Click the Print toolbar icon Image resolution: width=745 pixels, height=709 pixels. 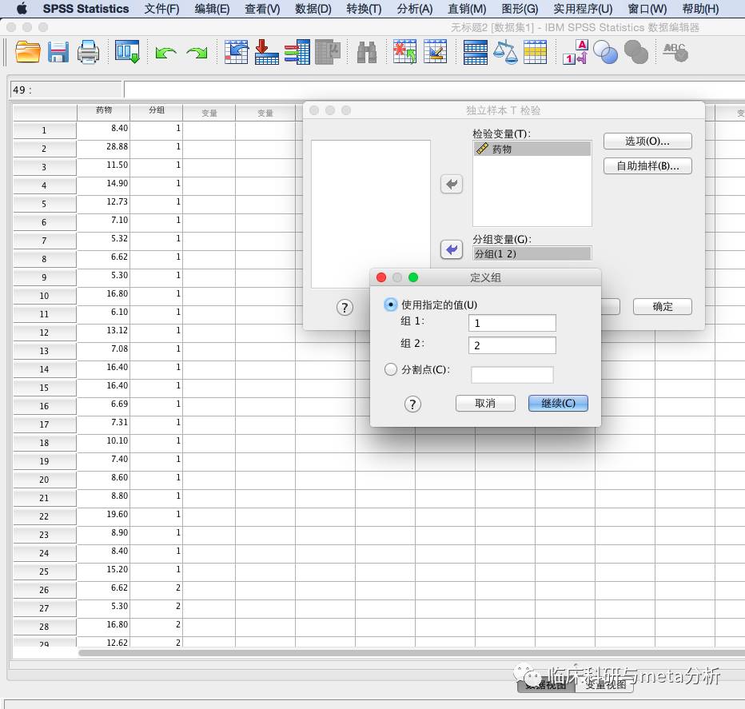tap(89, 52)
